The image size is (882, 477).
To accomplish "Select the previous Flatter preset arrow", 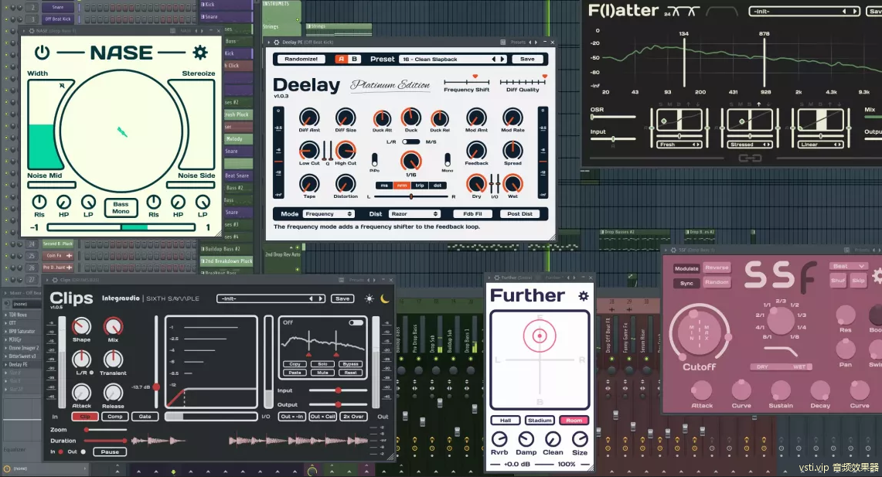I will [843, 12].
